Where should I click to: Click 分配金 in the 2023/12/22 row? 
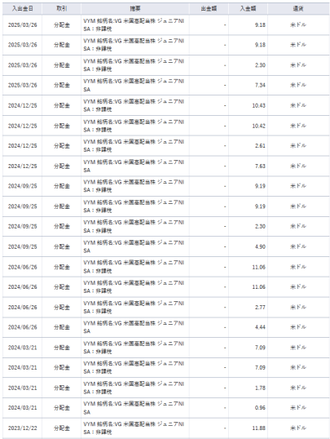pyautogui.click(x=62, y=428)
